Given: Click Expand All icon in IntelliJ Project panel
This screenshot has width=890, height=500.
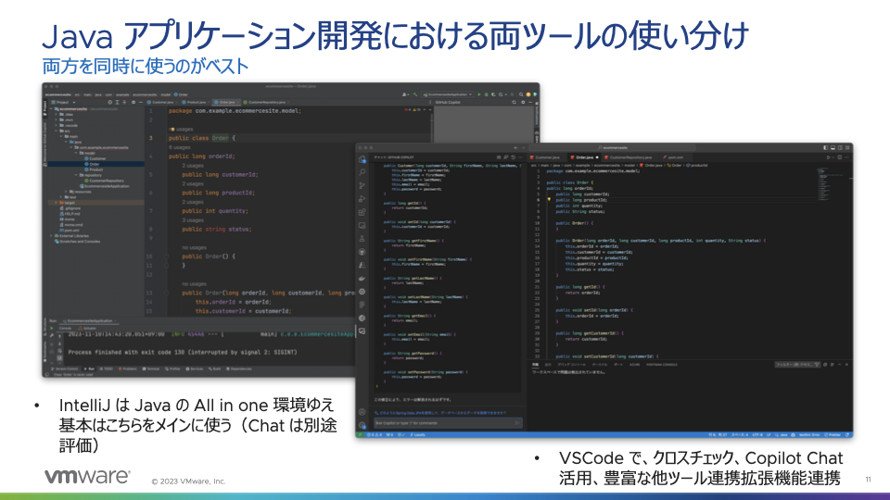Looking at the screenshot, I should tap(118, 102).
